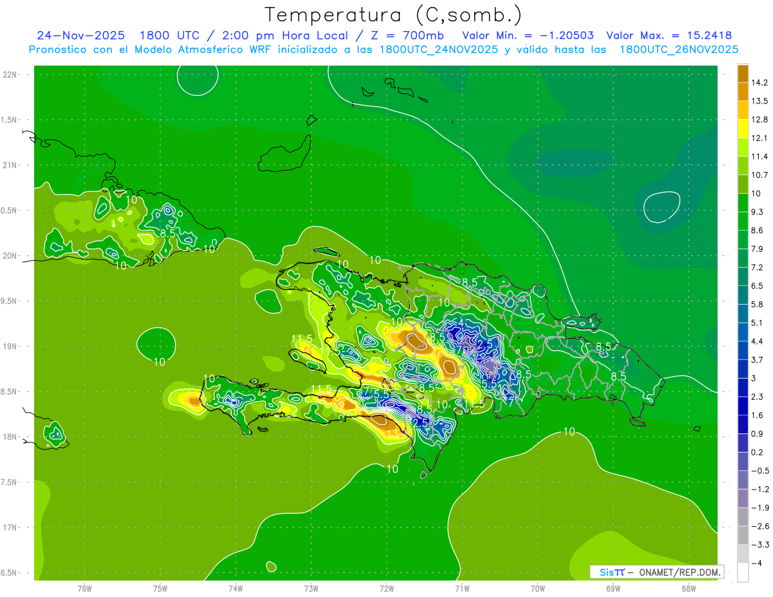Click the '73W' longitude axis label
This screenshot has width=773, height=597.
311,588
